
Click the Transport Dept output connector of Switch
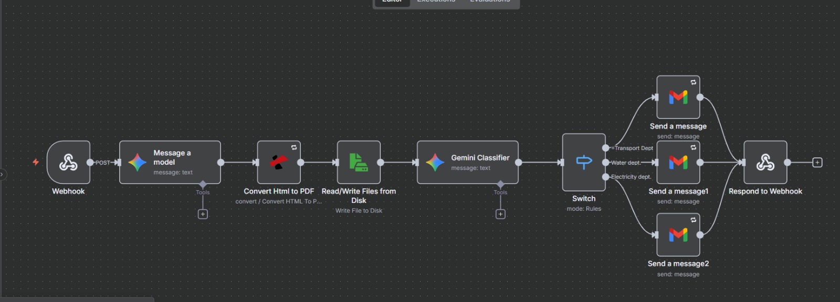tap(606, 148)
